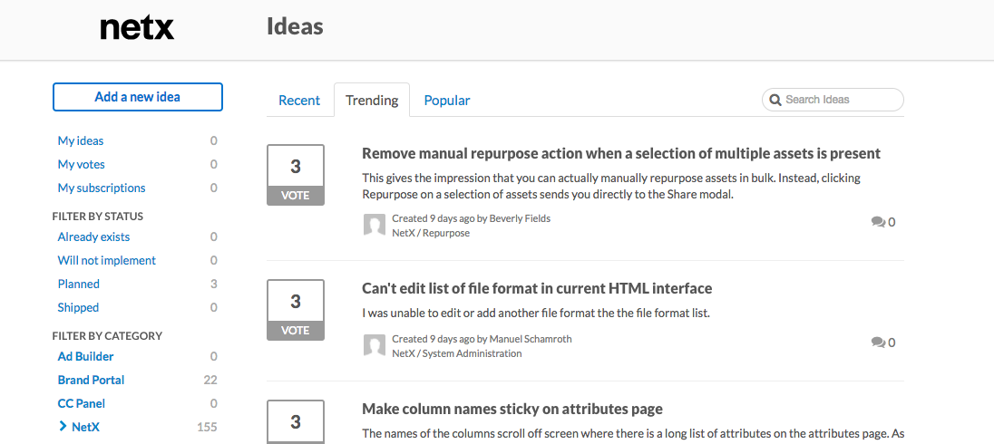Filter by Already exists status
Viewport: 994px width, 444px height.
coord(93,236)
